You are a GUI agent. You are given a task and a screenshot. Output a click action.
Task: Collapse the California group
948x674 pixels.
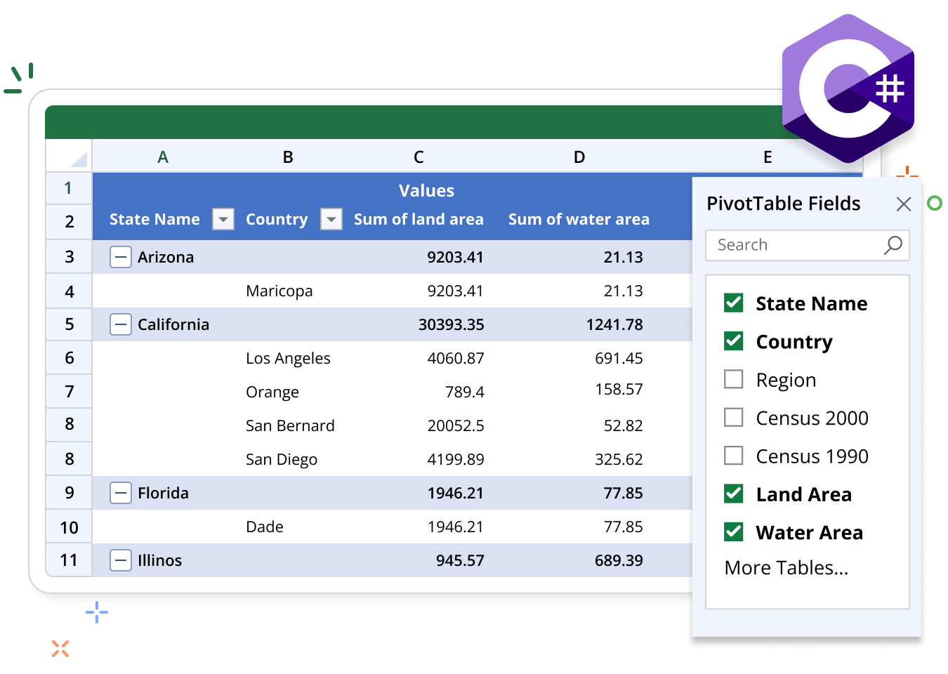click(121, 324)
